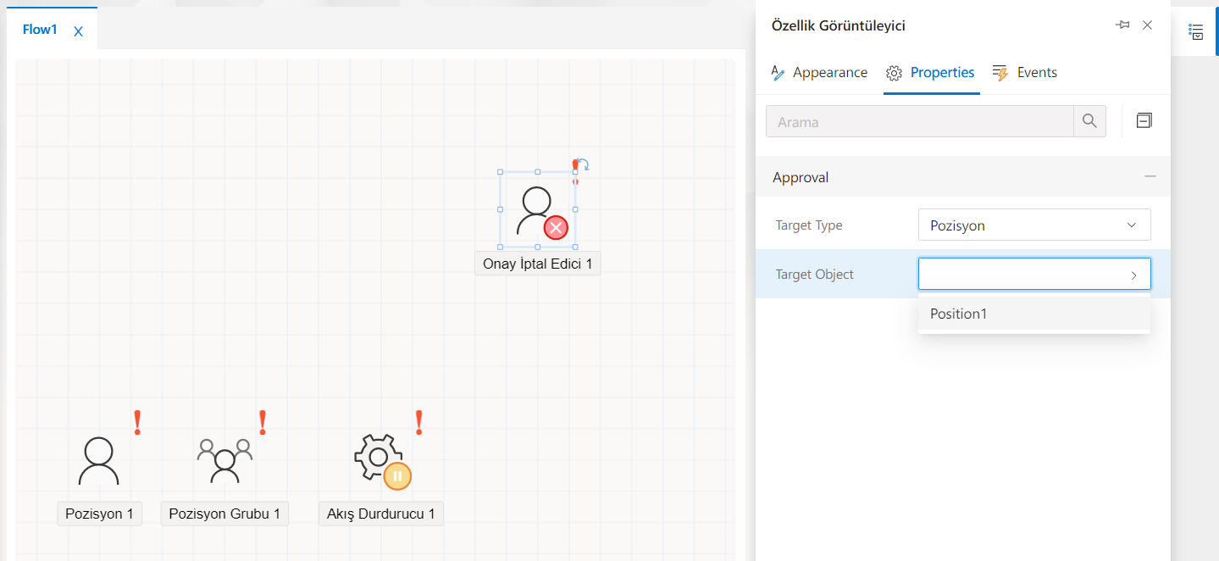The image size is (1219, 561).
Task: Click the search magnifier icon
Action: coord(1089,121)
